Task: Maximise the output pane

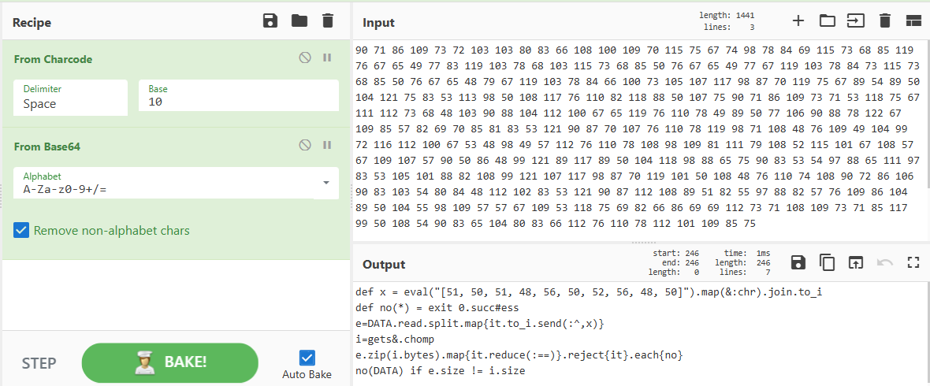Action: pos(913,263)
